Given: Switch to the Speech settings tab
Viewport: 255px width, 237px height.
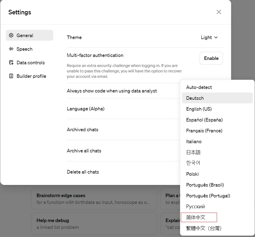Looking at the screenshot, I should tap(29, 49).
